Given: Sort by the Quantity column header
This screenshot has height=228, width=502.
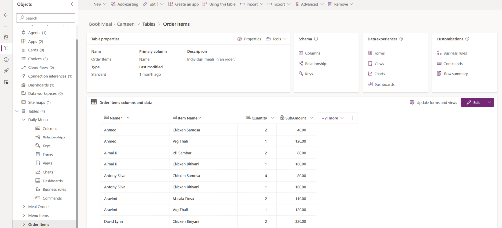Looking at the screenshot, I should click(259, 118).
